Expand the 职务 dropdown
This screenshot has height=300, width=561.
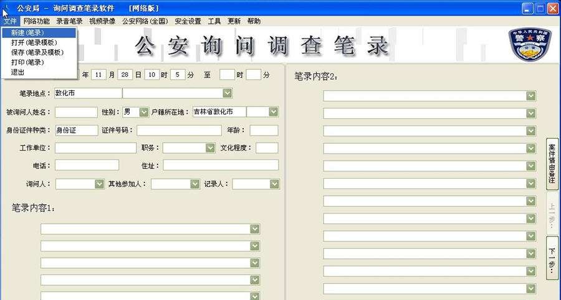point(211,148)
